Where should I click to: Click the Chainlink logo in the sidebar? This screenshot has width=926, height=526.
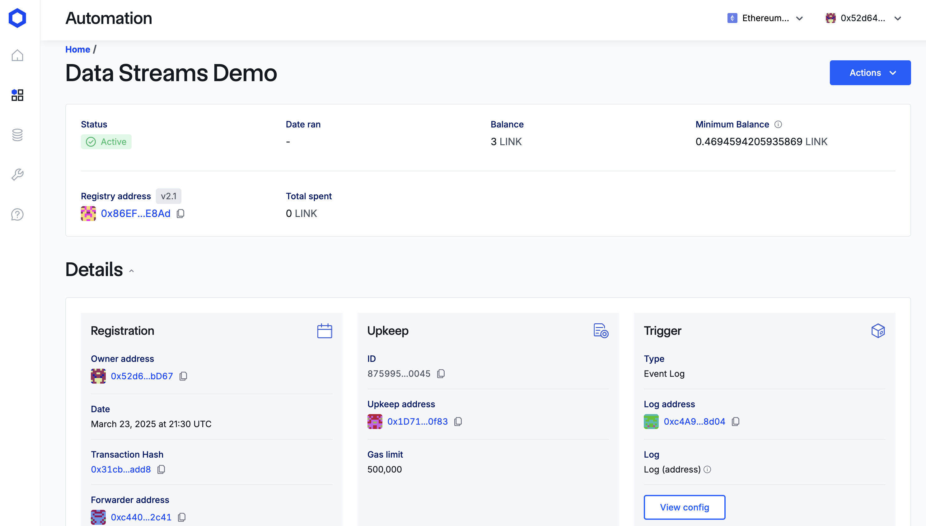click(17, 18)
